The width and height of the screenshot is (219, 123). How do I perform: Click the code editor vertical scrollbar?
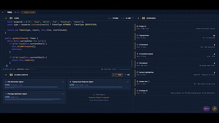pos(132,63)
